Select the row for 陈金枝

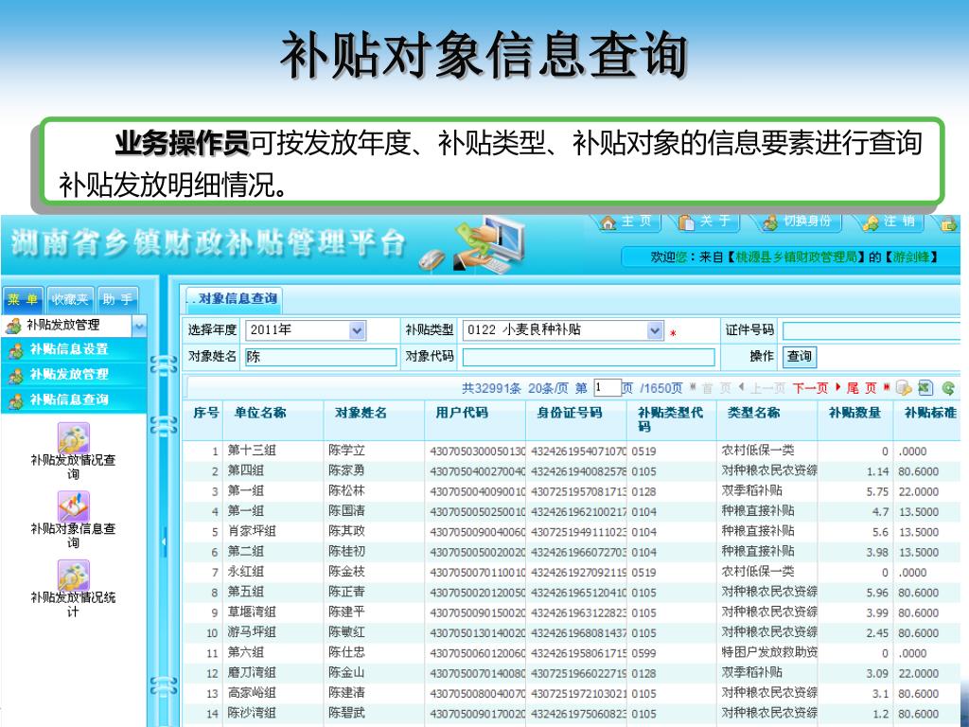[572, 573]
